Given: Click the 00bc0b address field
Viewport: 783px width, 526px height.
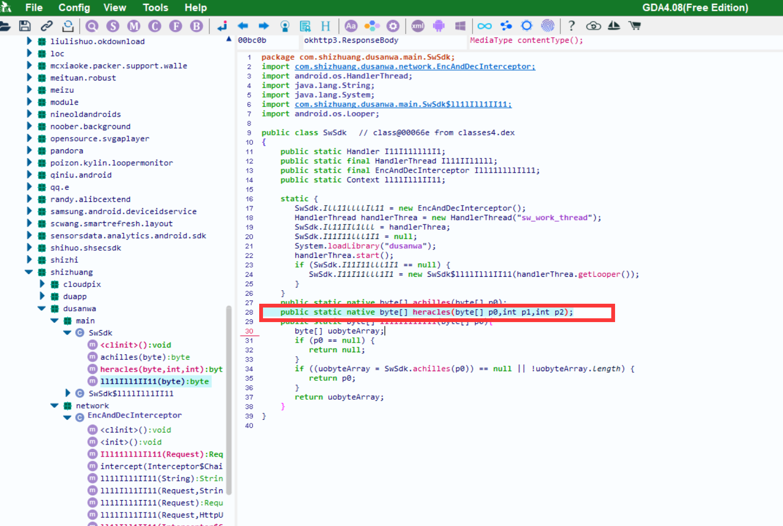Looking at the screenshot, I should coord(267,40).
